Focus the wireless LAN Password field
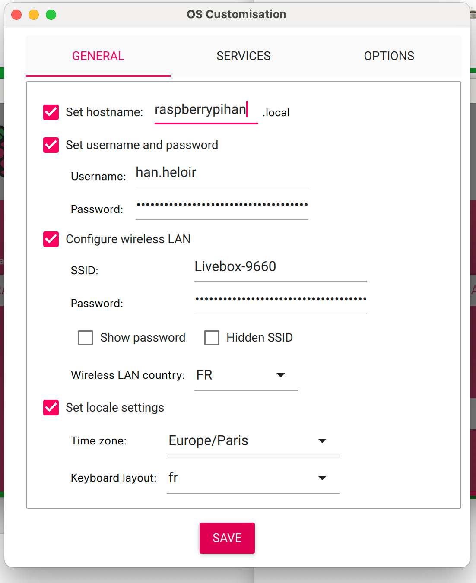 point(280,299)
